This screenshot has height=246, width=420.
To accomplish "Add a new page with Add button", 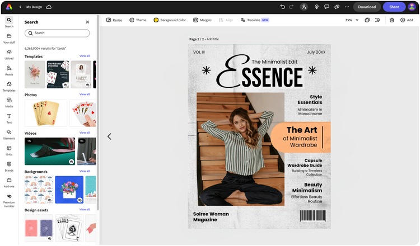I will [407, 20].
